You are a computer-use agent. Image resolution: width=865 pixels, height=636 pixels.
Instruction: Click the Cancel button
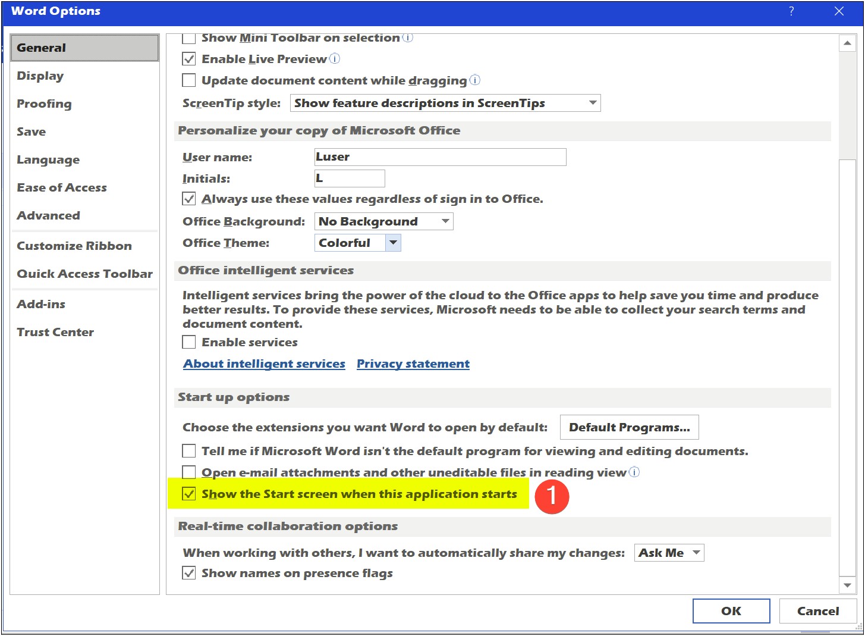coord(818,611)
